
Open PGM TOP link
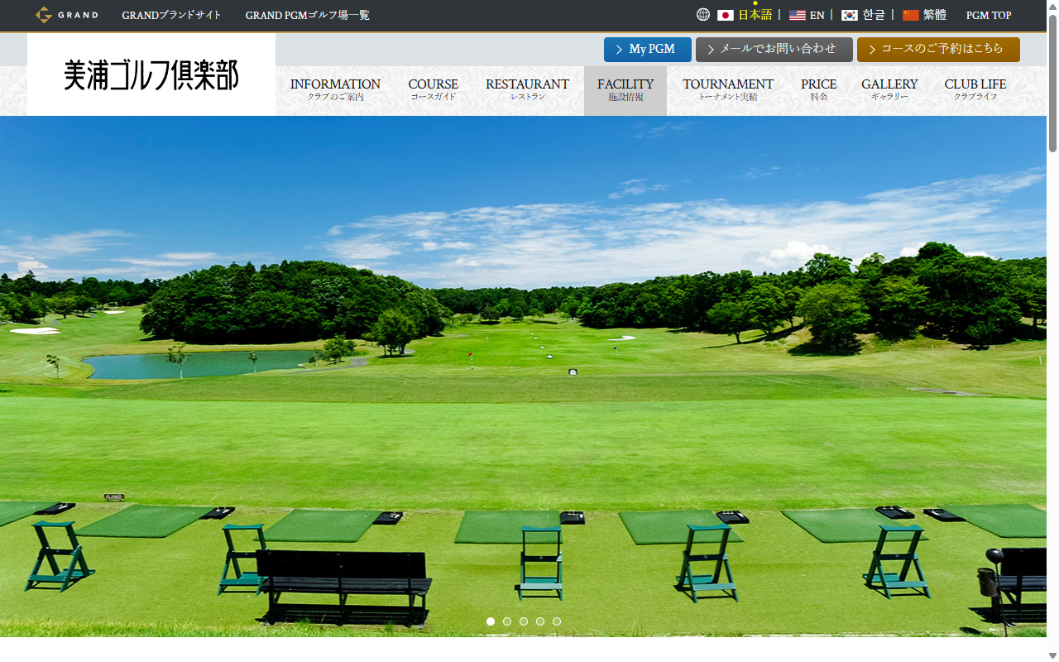point(989,15)
